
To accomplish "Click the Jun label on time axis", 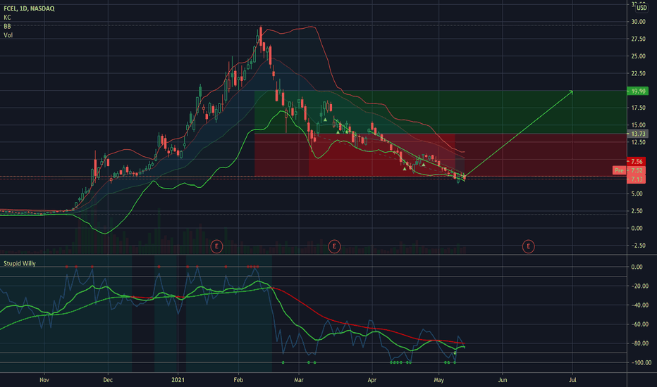I will coord(503,380).
